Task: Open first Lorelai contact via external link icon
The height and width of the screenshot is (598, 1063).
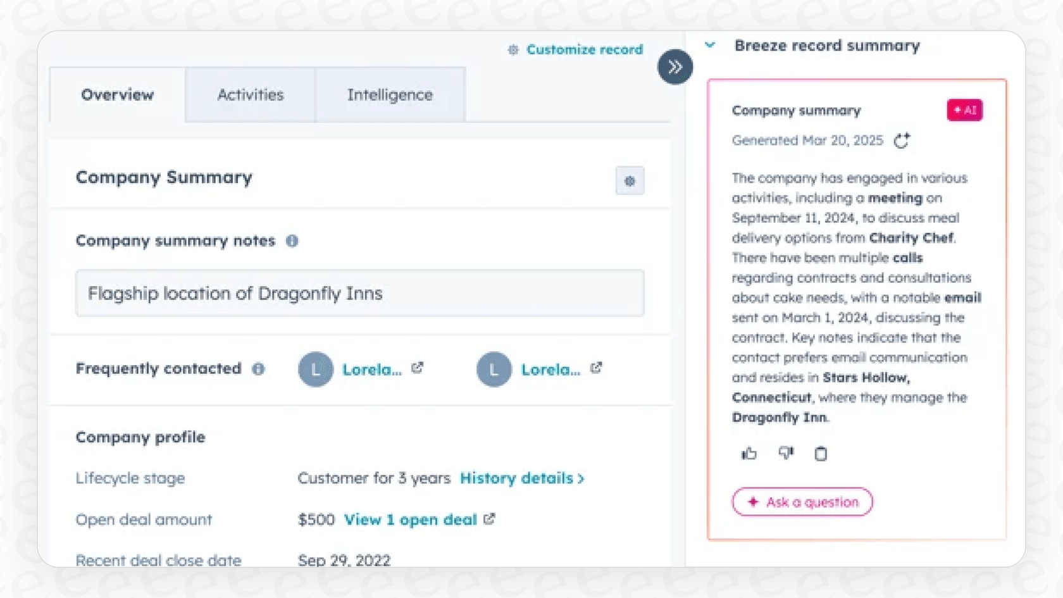Action: (418, 368)
